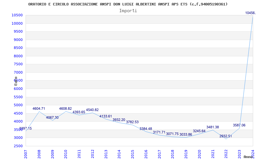The image size is (256, 160).
Task: Click y-axis tick 5500
Action: (18, 97)
